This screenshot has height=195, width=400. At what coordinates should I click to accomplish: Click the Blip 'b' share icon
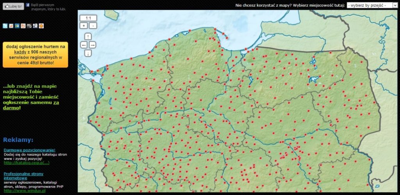(23, 26)
